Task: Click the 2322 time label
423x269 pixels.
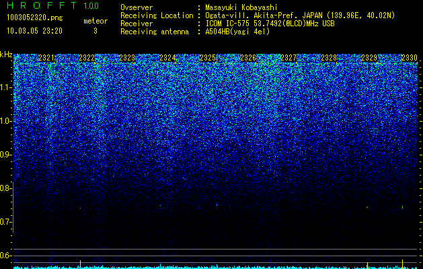Action: click(x=87, y=58)
